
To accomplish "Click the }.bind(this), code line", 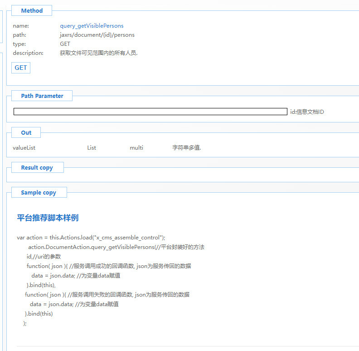I will coord(41,285).
